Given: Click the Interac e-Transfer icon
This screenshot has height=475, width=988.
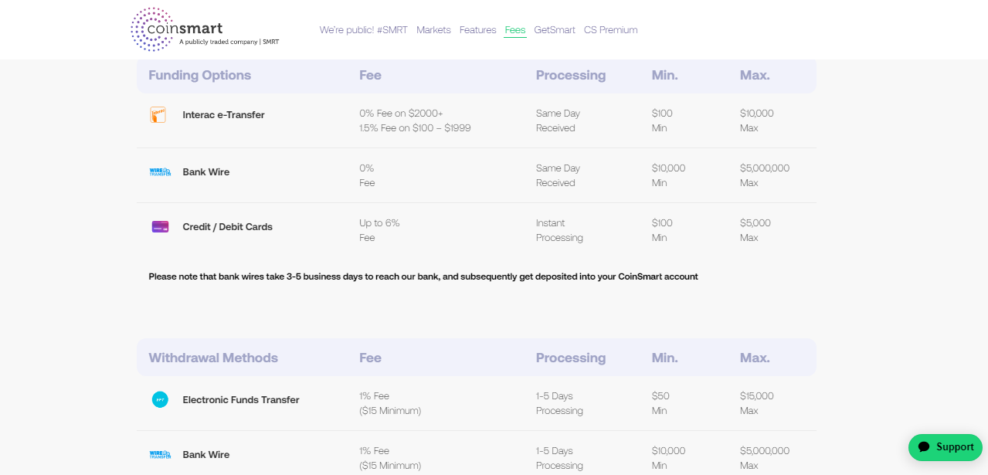Looking at the screenshot, I should (158, 115).
